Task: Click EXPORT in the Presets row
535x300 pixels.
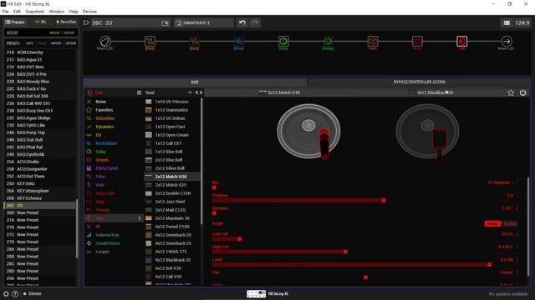Action: (71, 43)
